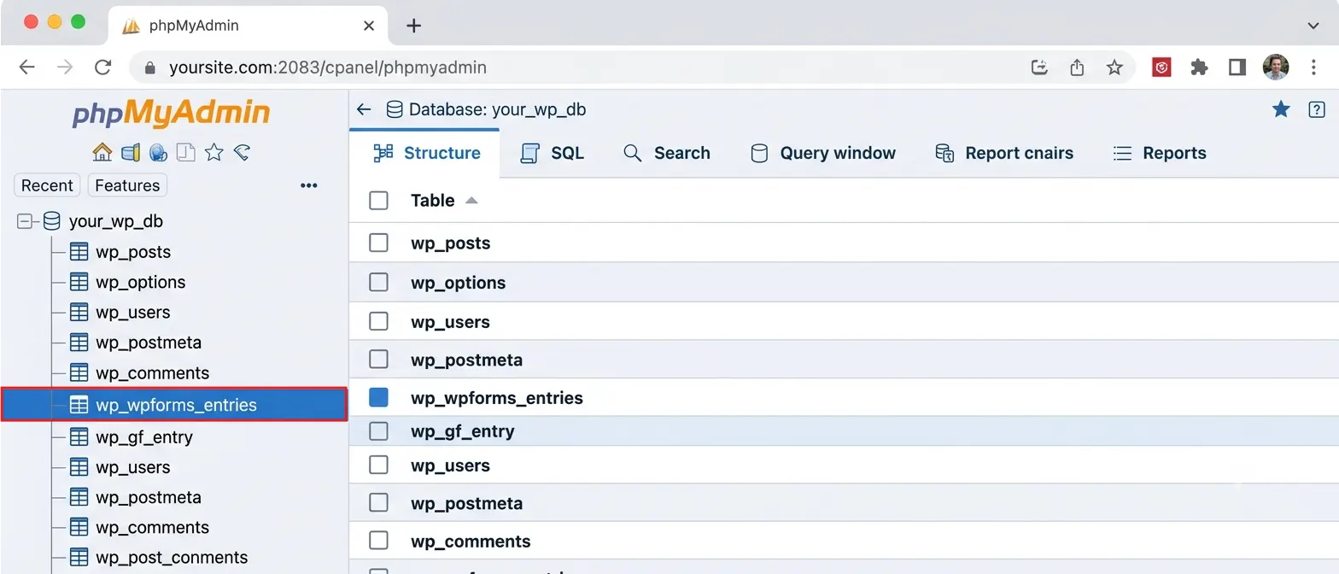Click the install/cast icon left of the share icon
The image size is (1339, 574).
(1039, 67)
